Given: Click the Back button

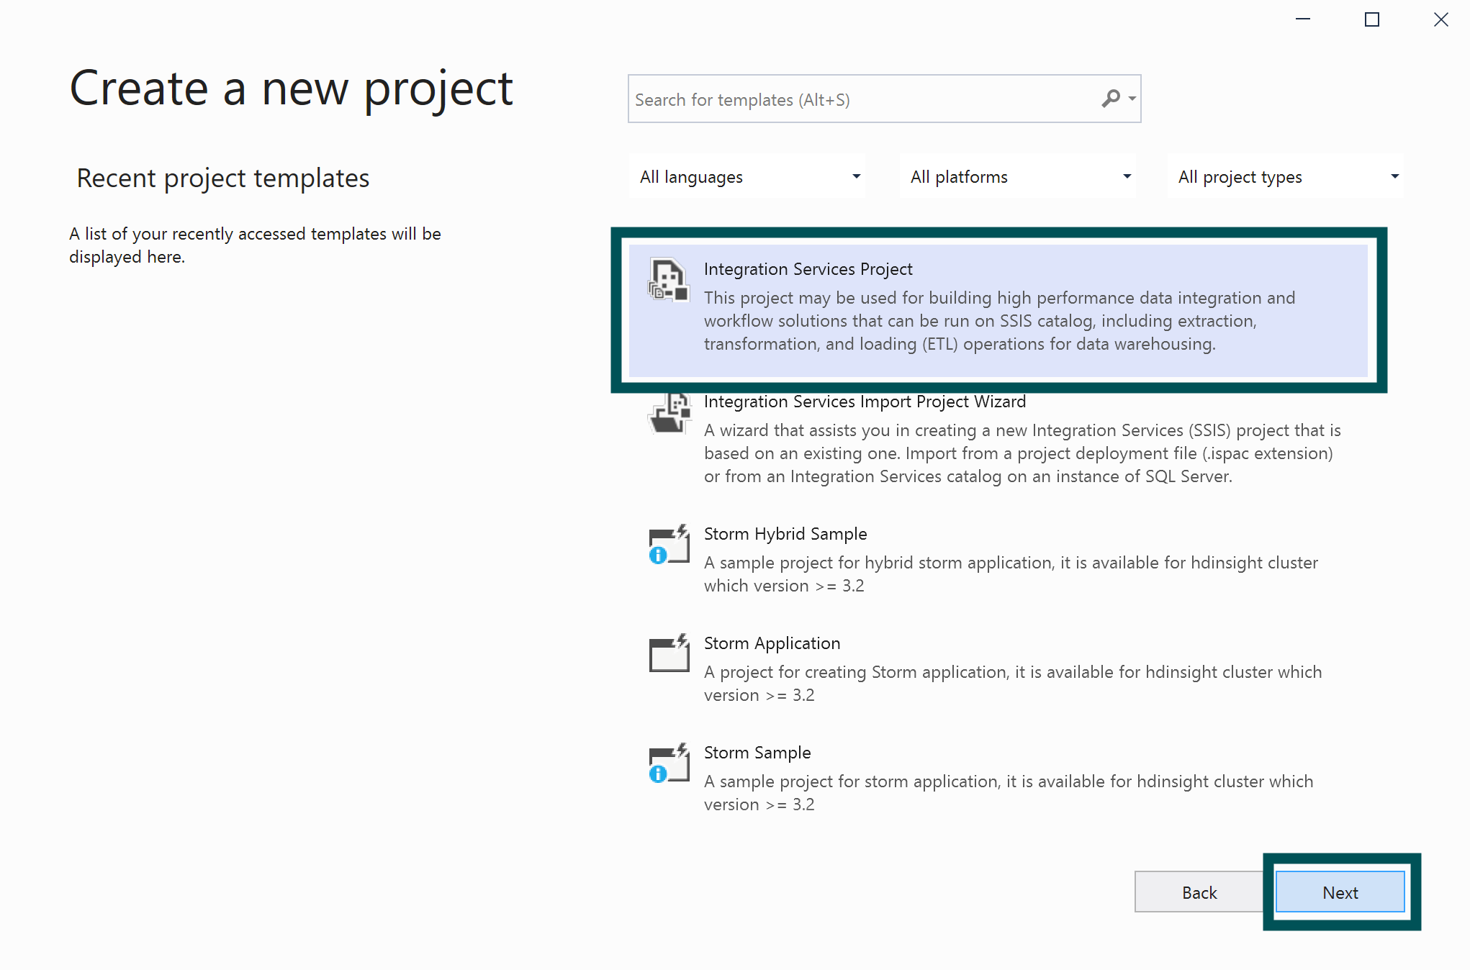Looking at the screenshot, I should point(1199,892).
